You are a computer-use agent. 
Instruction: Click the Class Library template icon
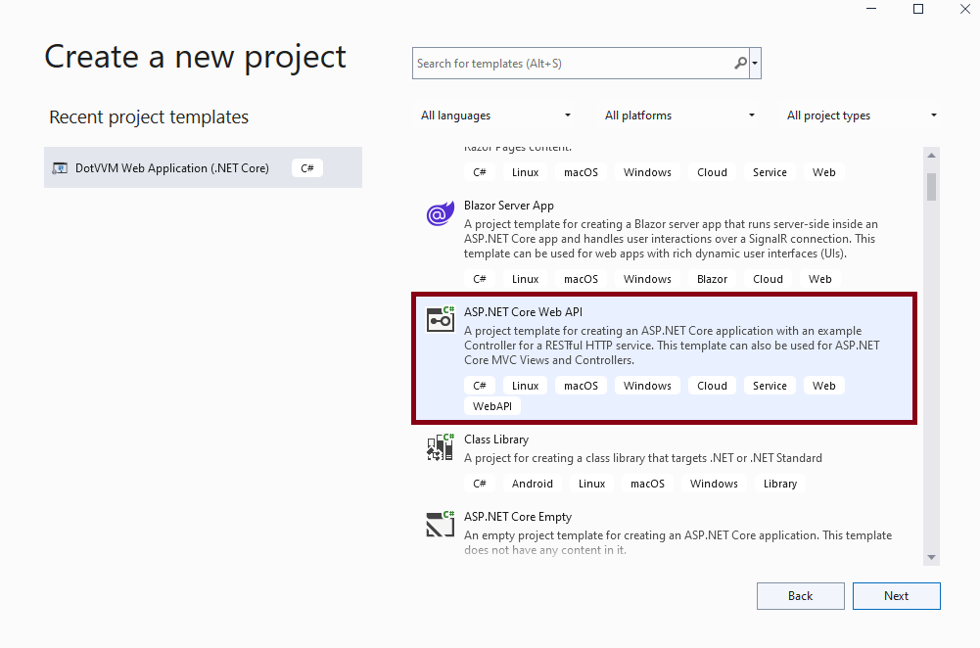pos(440,446)
